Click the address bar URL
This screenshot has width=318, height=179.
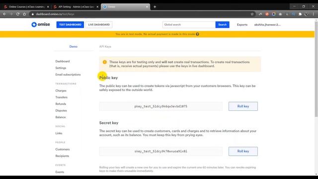[x=55, y=14]
